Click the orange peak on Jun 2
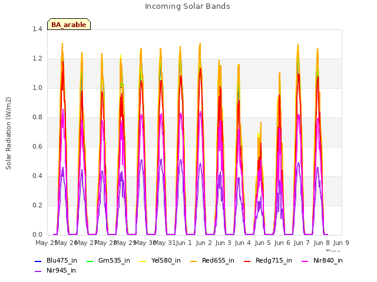This screenshot has width=377, height=282. point(200,44)
